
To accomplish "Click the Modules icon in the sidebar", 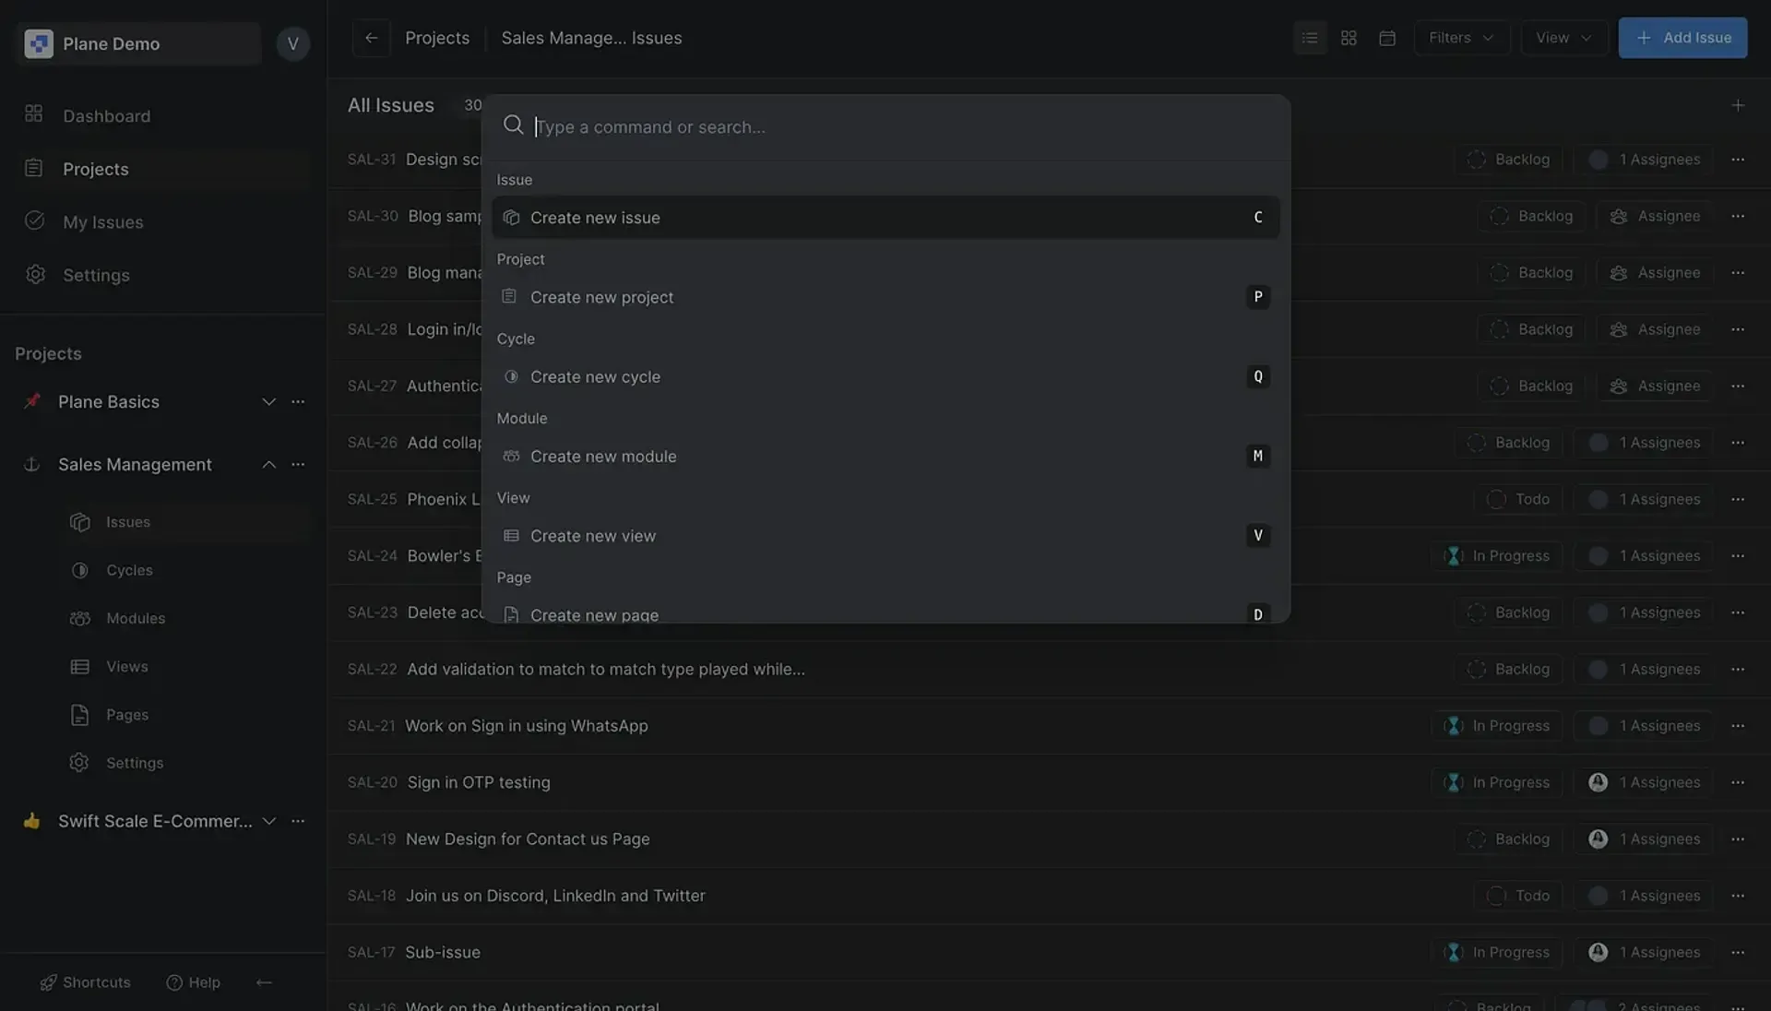I will pyautogui.click(x=80, y=618).
